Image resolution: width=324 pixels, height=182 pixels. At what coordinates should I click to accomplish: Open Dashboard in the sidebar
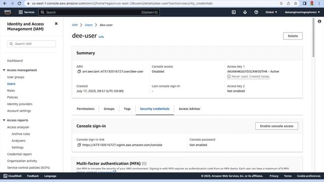click(15, 61)
